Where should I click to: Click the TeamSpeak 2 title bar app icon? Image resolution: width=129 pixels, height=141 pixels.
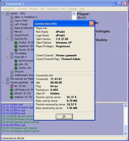(3, 4)
